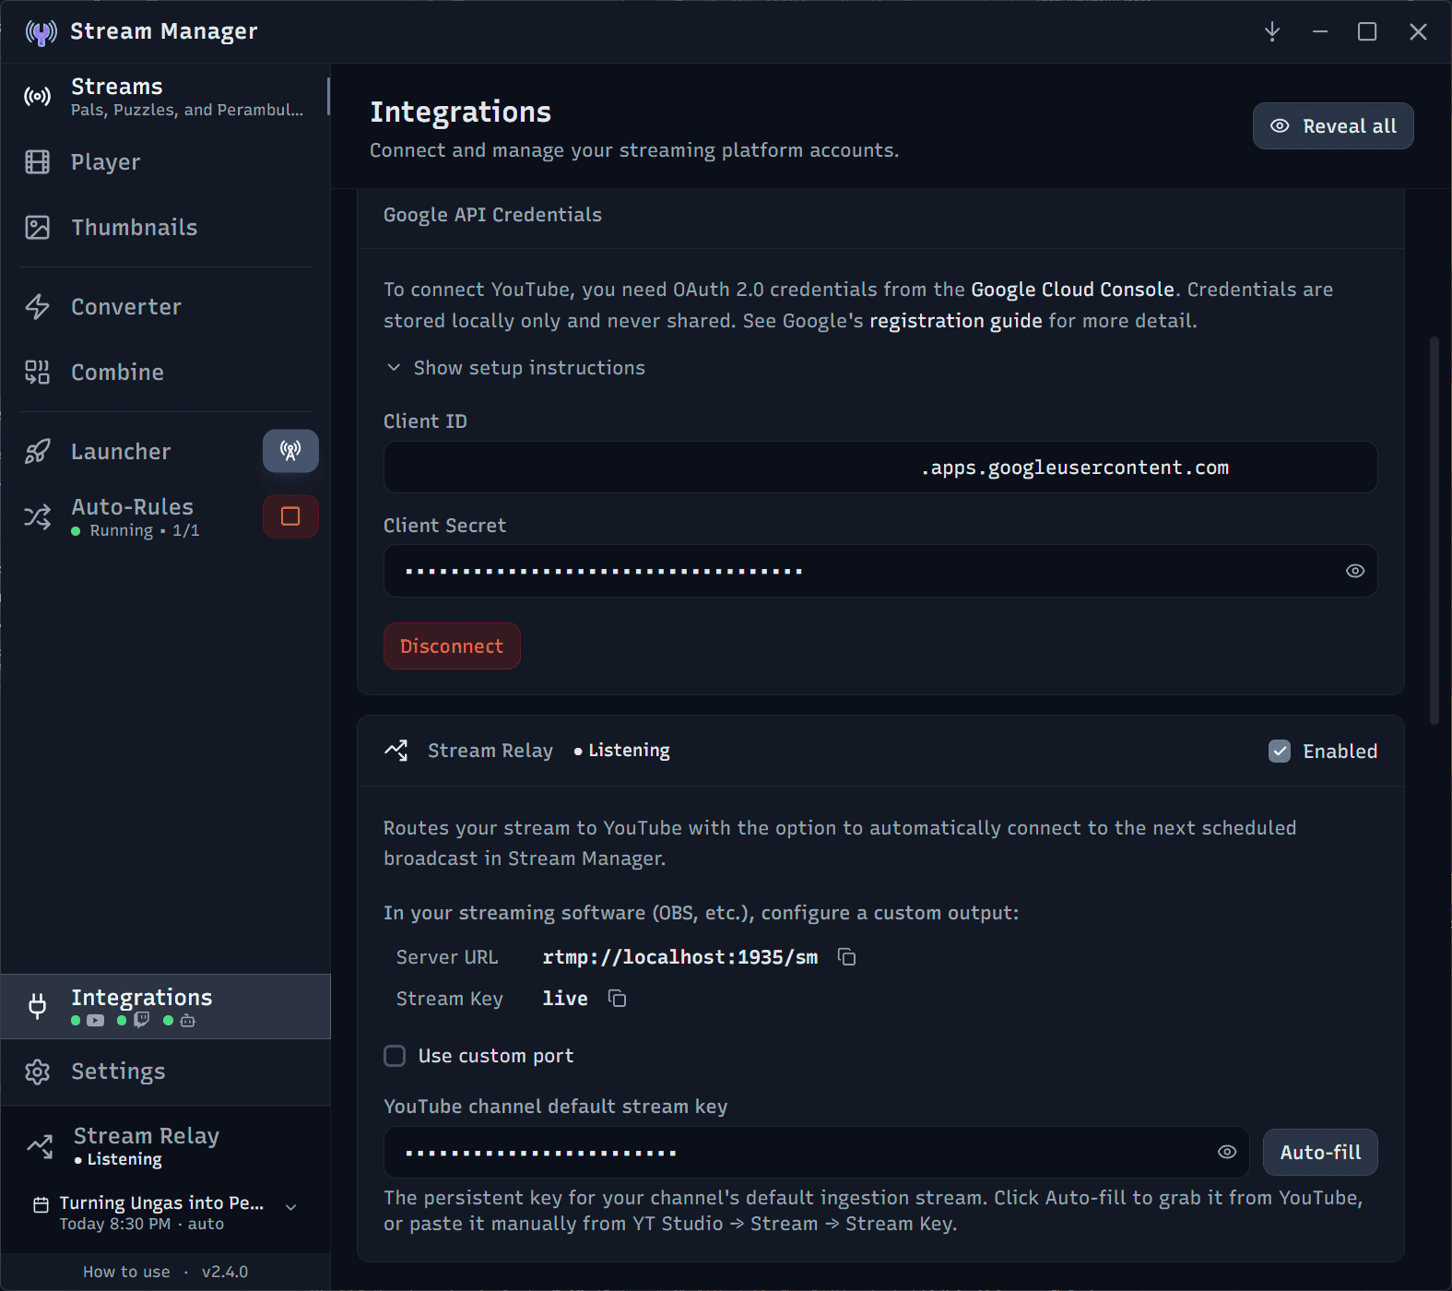Image resolution: width=1452 pixels, height=1291 pixels.
Task: Stop Auto-Rules with the red square button
Action: click(290, 516)
